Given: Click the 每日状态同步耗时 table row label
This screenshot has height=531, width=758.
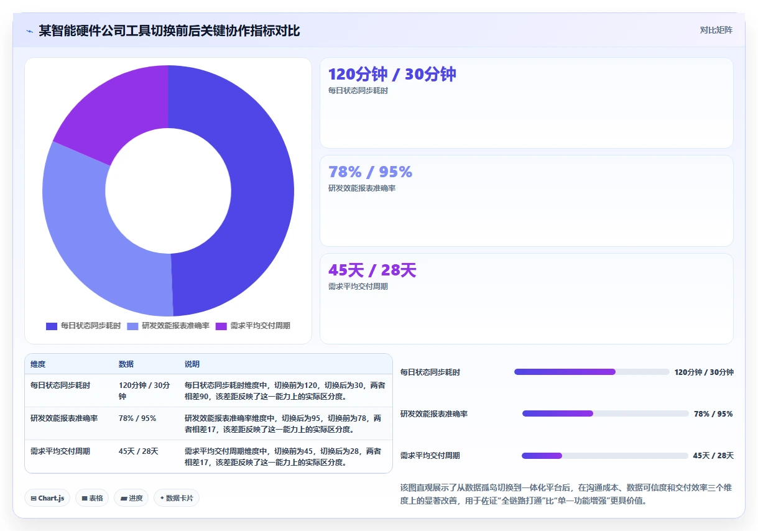Looking at the screenshot, I should coord(60,386).
